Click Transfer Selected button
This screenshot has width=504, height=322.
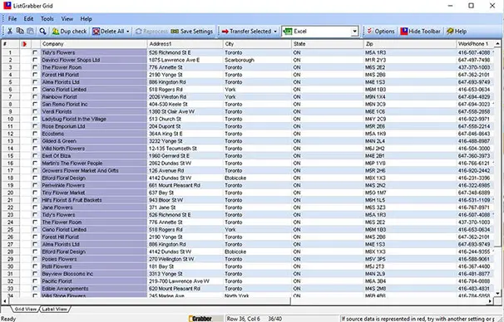(x=246, y=31)
